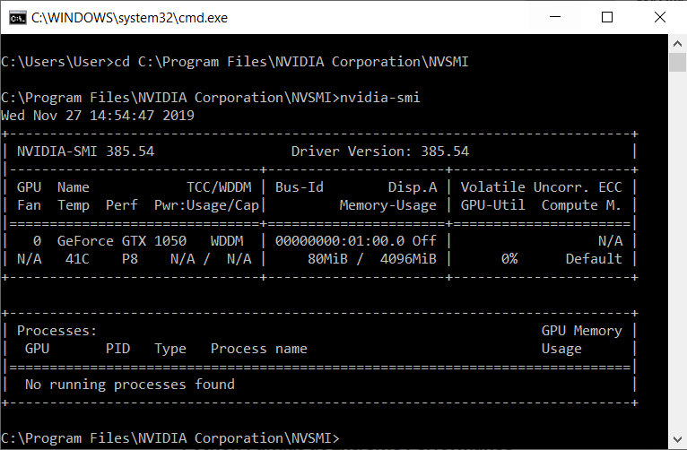Click the '4096MiB' total memory value

coord(408,259)
